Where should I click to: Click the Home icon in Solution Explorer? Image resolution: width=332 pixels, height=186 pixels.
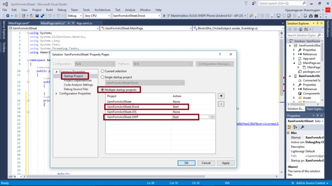pos(300,30)
